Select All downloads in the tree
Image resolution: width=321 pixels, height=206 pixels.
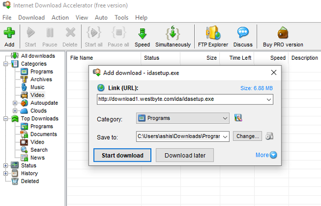[x=38, y=56]
